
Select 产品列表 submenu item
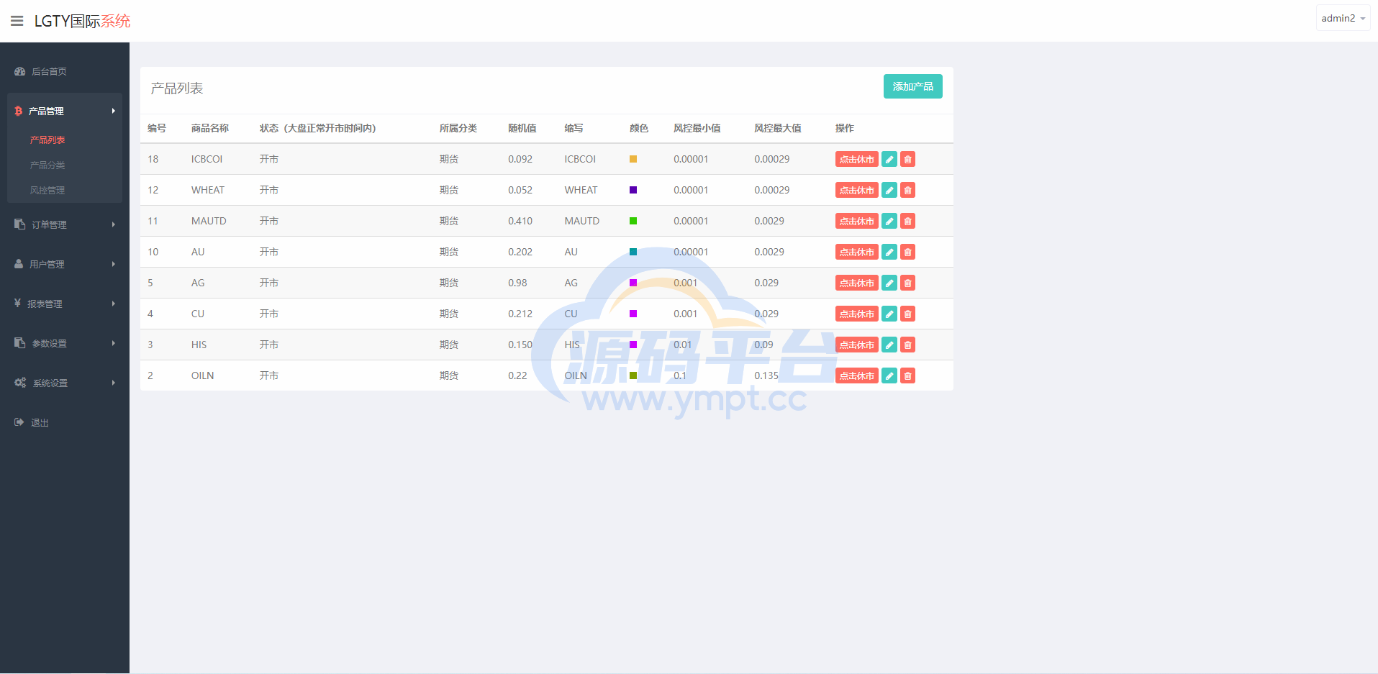point(47,140)
